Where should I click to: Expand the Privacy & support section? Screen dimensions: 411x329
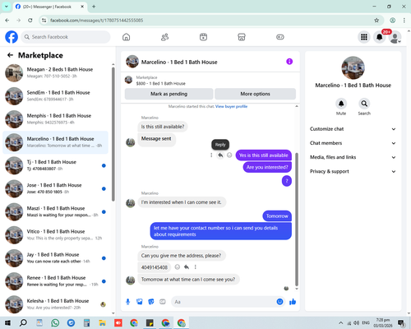click(x=353, y=171)
